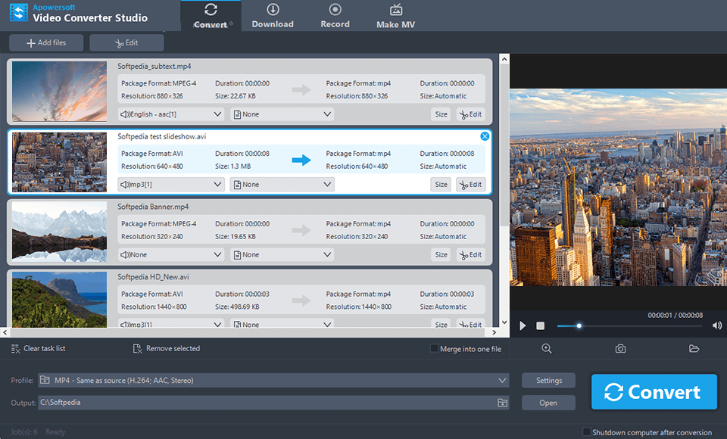This screenshot has width=727, height=439.
Task: Mute the preview player audio
Action: tap(716, 325)
